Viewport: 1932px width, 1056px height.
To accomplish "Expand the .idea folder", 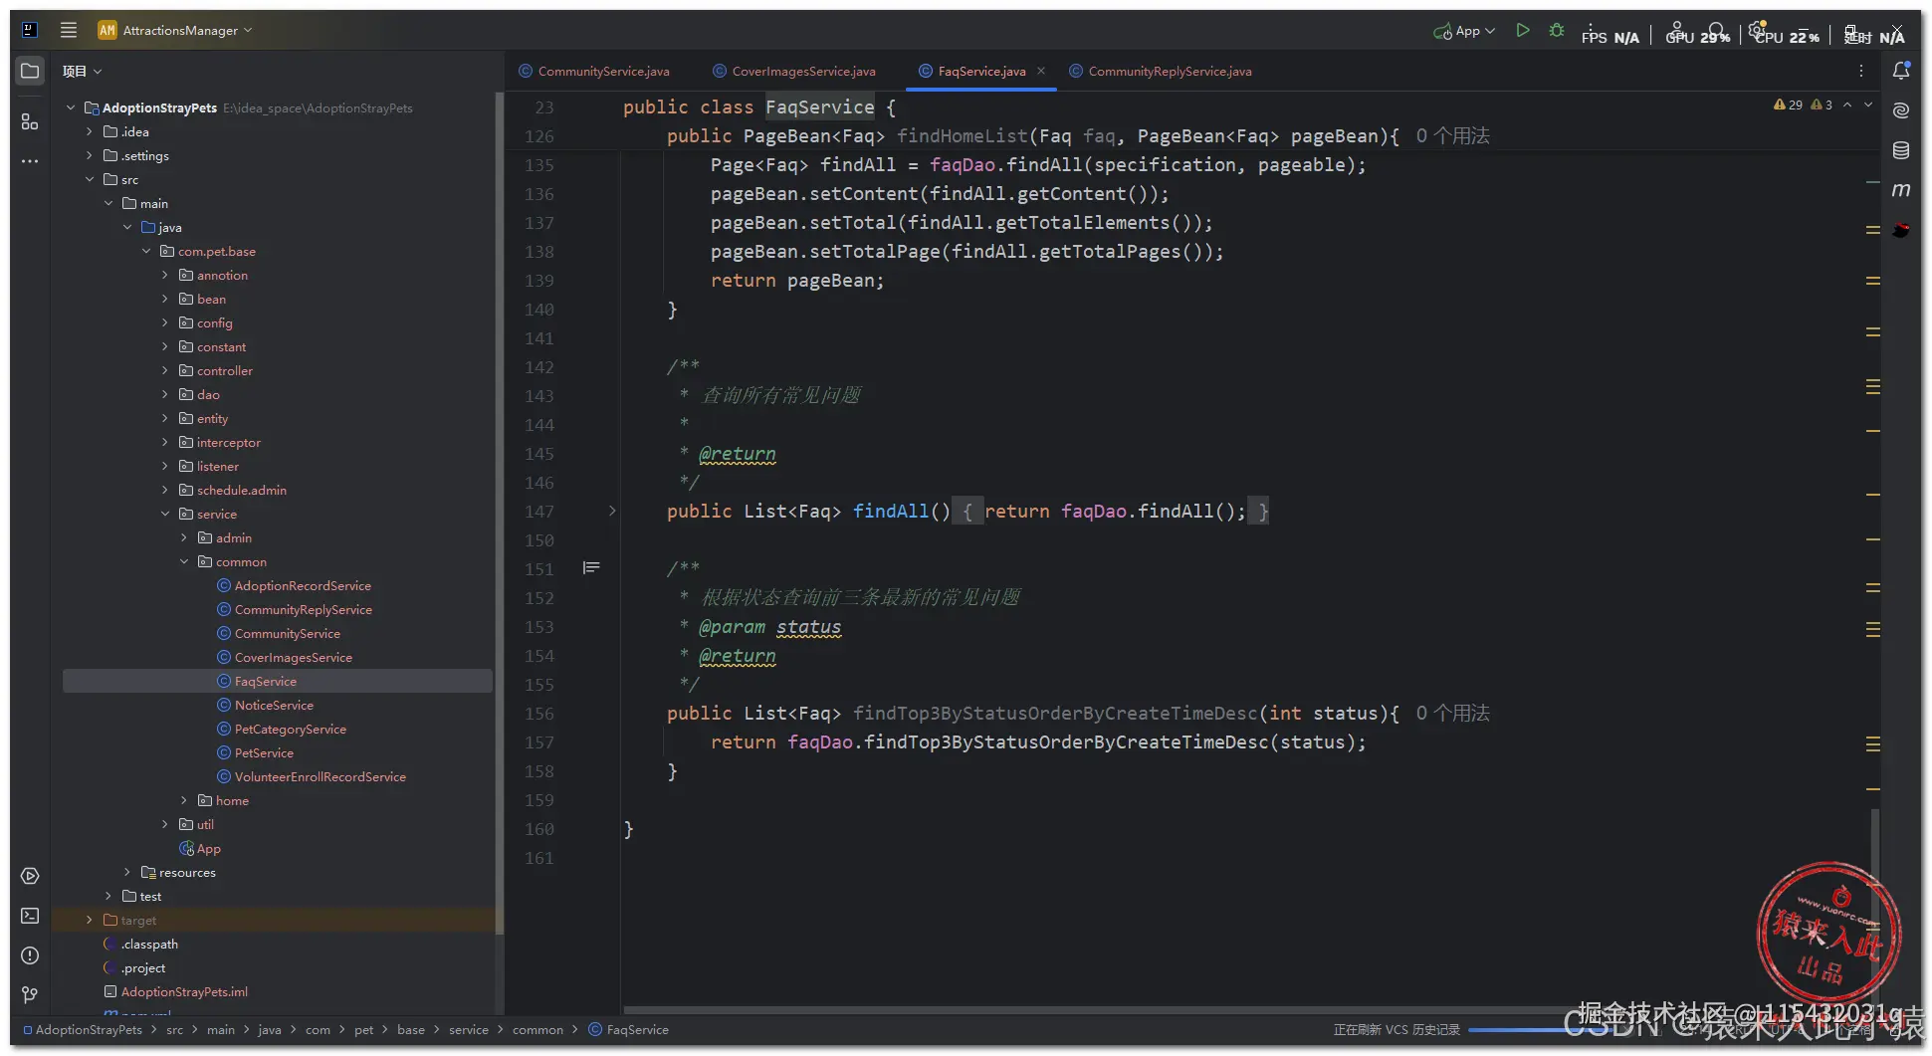I will [x=90, y=131].
